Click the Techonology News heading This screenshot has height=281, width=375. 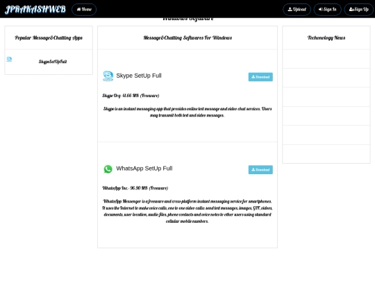click(x=326, y=37)
